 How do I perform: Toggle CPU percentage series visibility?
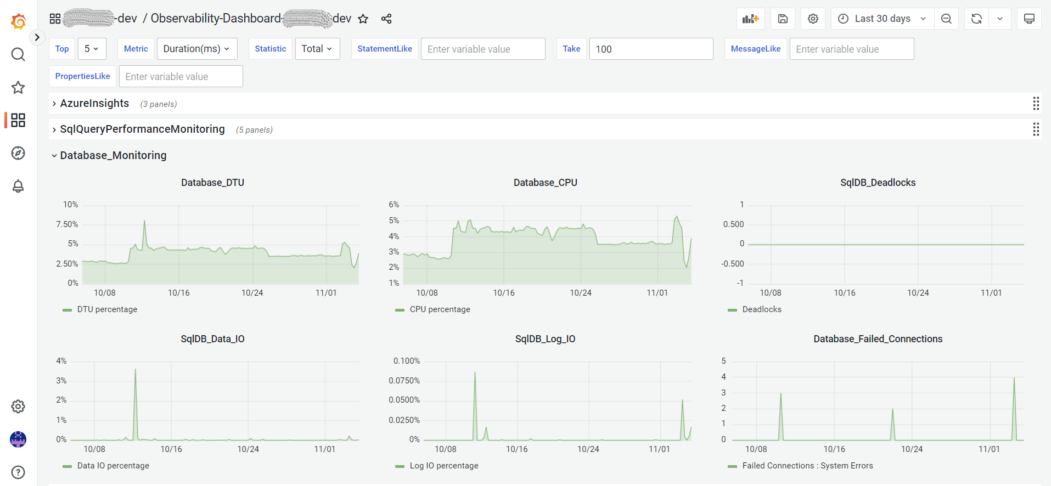[x=440, y=309]
